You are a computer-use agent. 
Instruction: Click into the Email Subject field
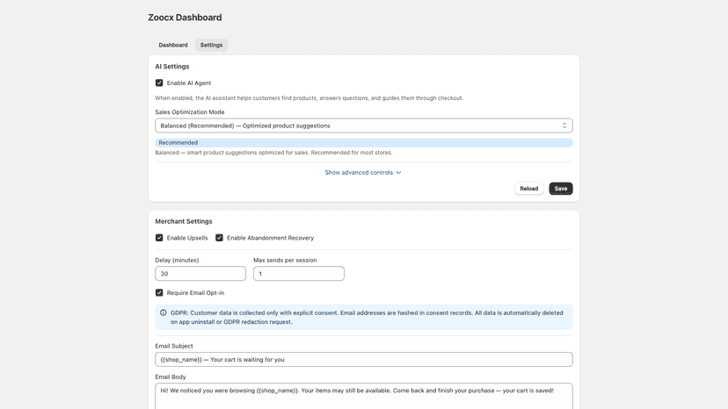tap(363, 359)
